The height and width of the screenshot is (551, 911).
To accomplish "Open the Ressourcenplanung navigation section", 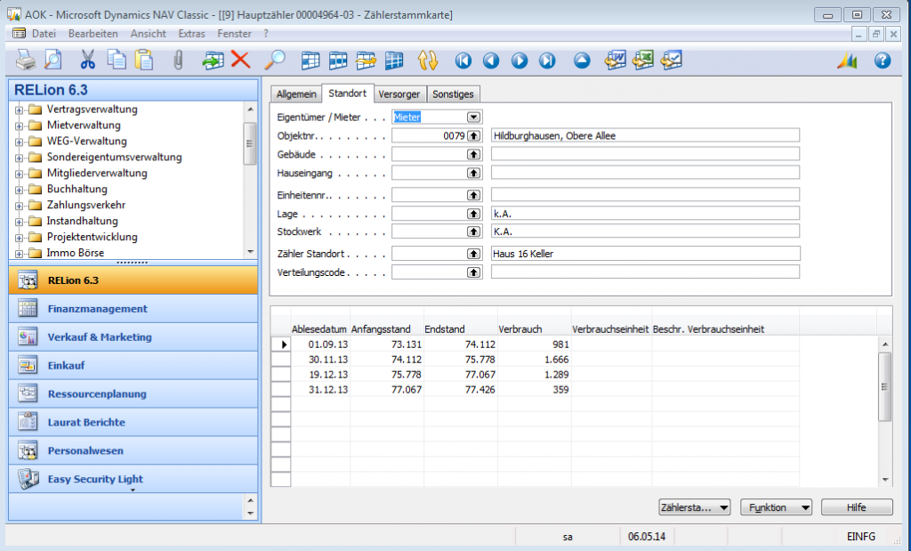I will point(133,394).
